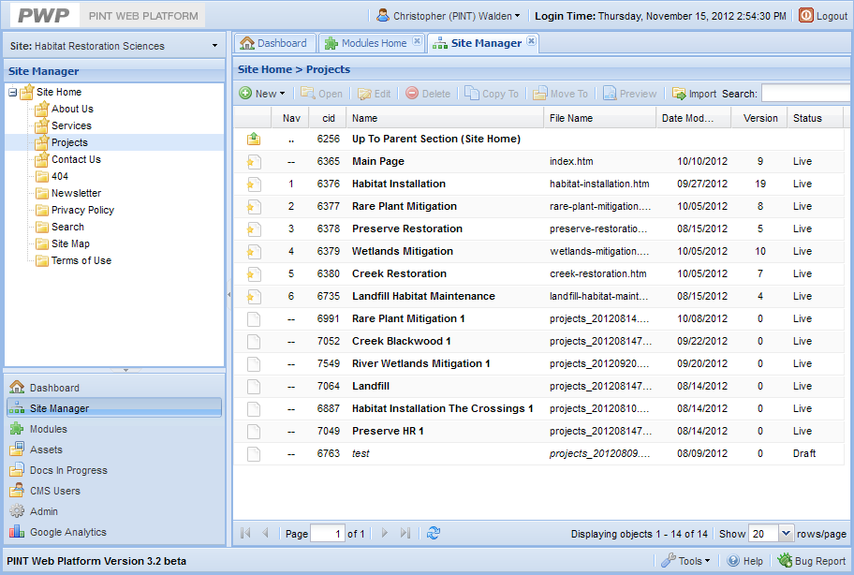Click the page icon of the test draft row
Screen dimensions: 854x575
tap(253, 453)
